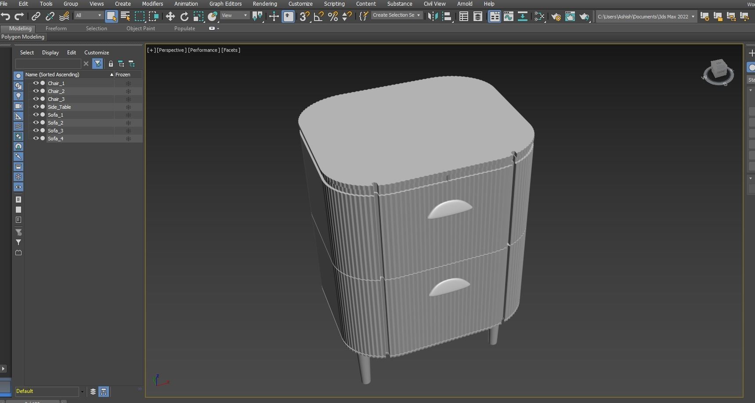
Task: Click Use Pivot Point Center icon
Action: (x=257, y=17)
